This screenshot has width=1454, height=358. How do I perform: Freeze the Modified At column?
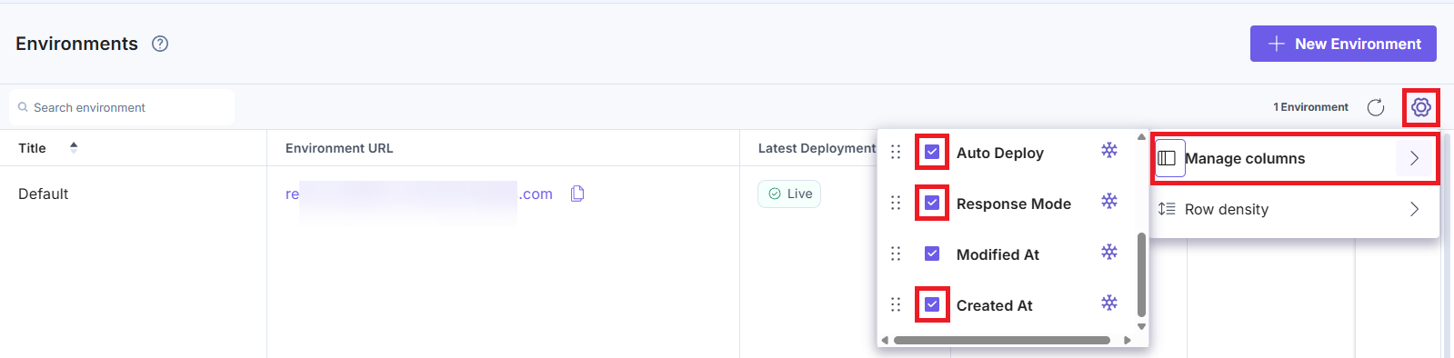[x=1109, y=253]
